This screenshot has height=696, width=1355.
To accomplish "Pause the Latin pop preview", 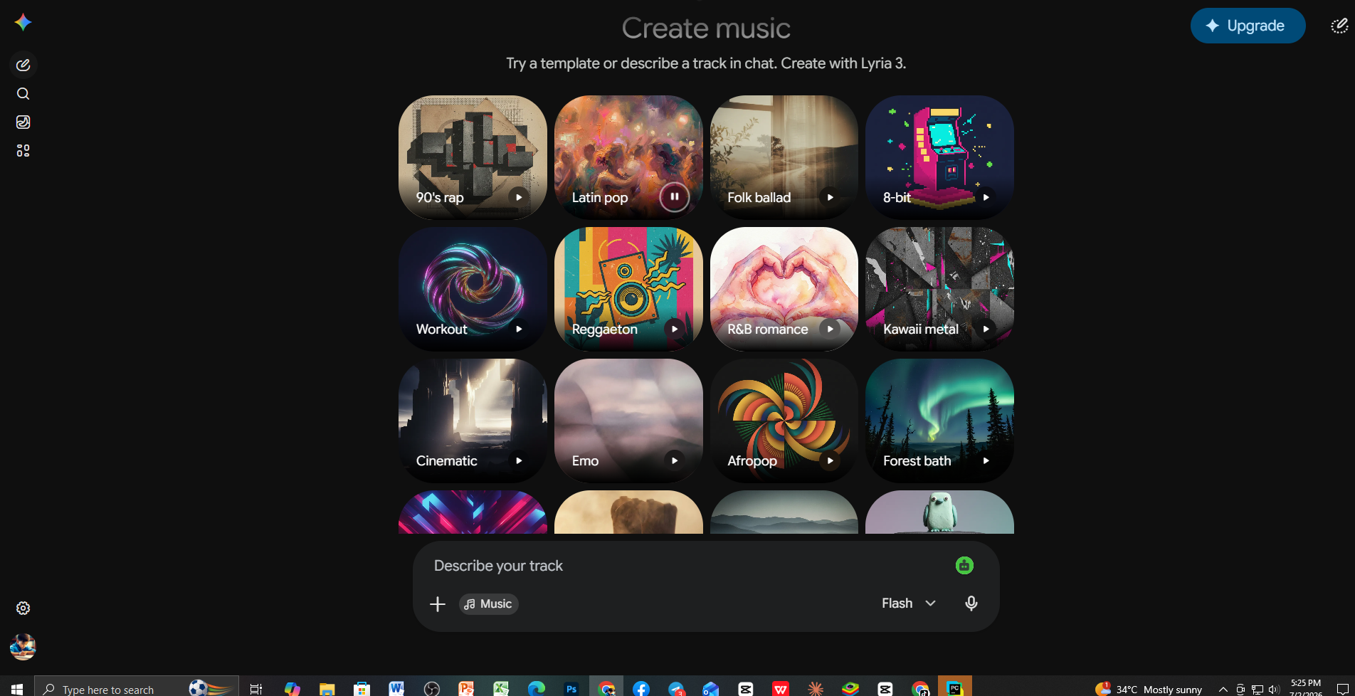I will [x=674, y=197].
